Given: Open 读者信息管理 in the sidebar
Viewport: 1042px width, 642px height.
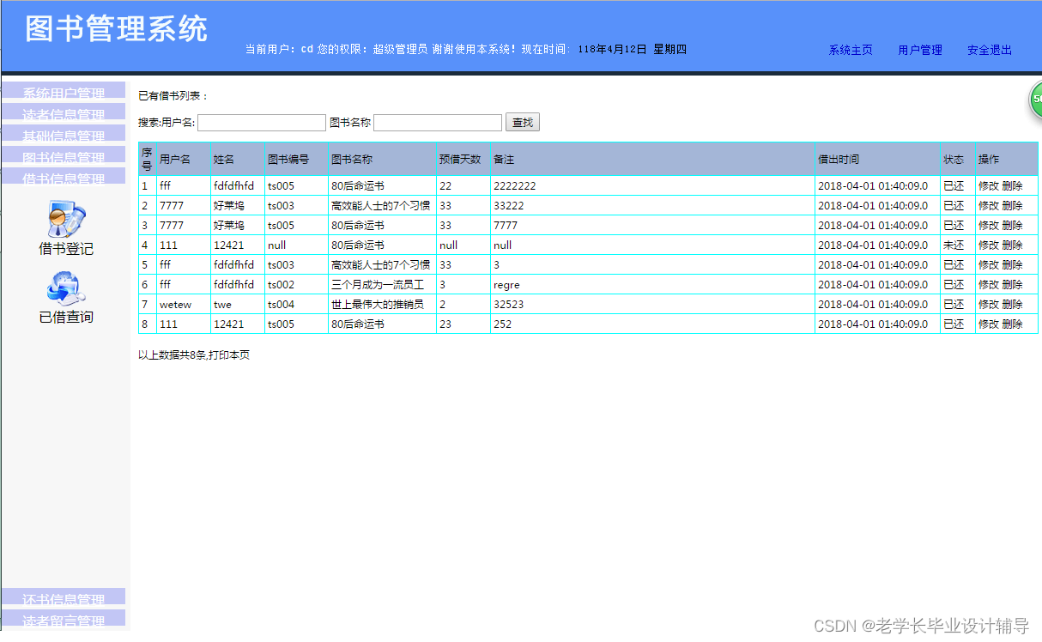Looking at the screenshot, I should click(x=64, y=113).
